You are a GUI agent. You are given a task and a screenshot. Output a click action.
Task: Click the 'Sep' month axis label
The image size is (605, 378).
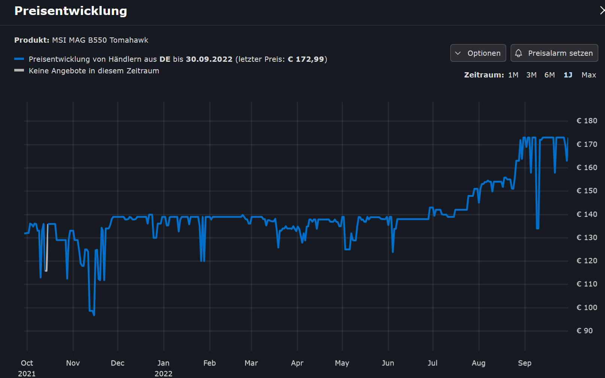pyautogui.click(x=525, y=363)
